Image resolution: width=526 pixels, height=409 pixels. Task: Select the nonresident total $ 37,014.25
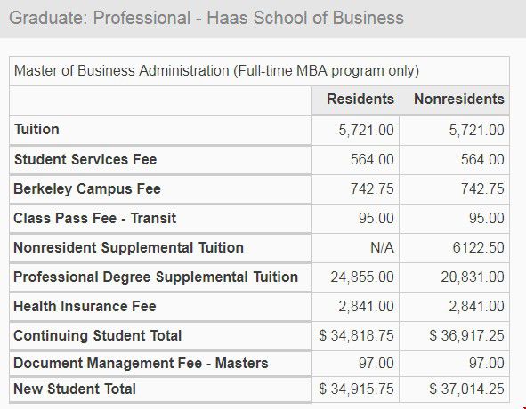pos(466,389)
